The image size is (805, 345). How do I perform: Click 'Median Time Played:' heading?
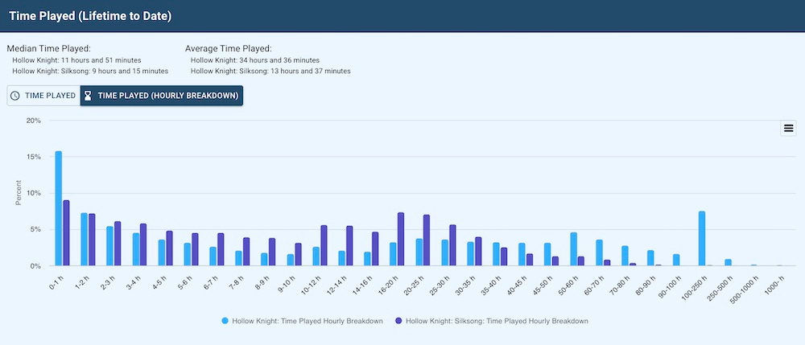tap(48, 49)
